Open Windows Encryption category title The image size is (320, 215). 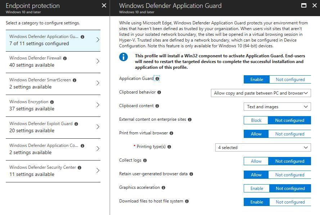(29, 102)
